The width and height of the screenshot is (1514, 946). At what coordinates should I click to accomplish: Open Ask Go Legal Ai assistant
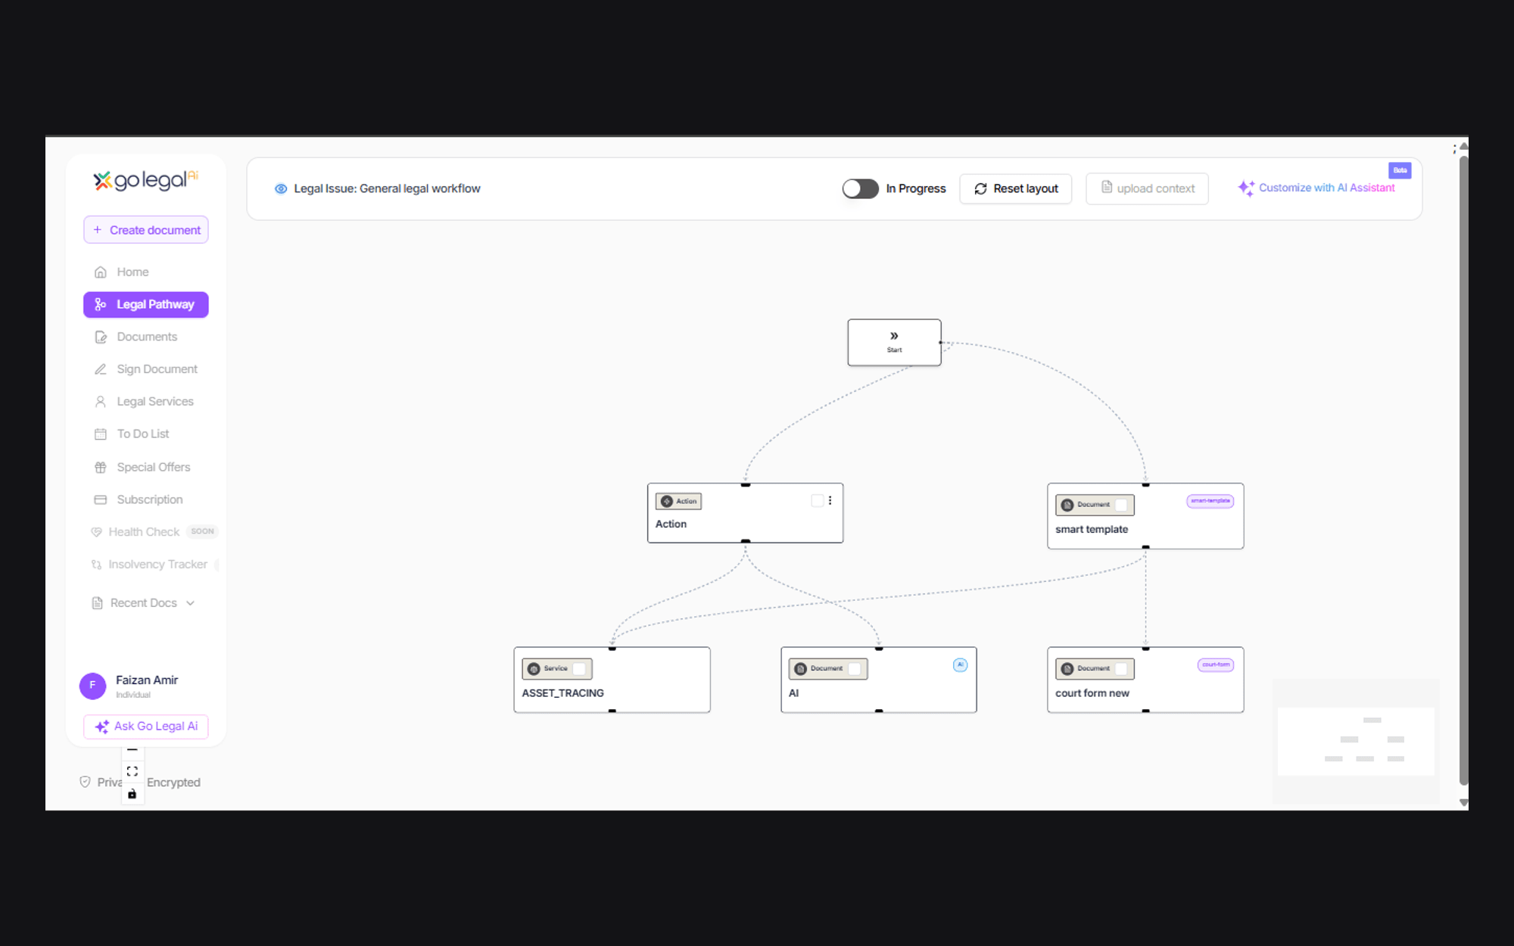pyautogui.click(x=146, y=727)
